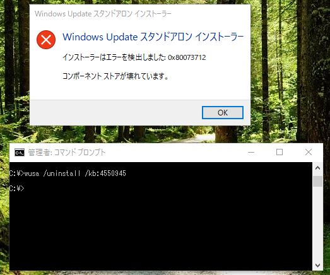Image resolution: width=330 pixels, height=275 pixels.
Task: Click the red error X icon
Action: click(46, 40)
